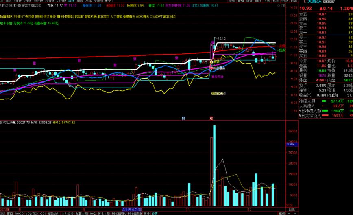Viewport: 353px width, 215px height.
Task: Click the 日线 period label below the volume axis
Action: tap(292, 209)
